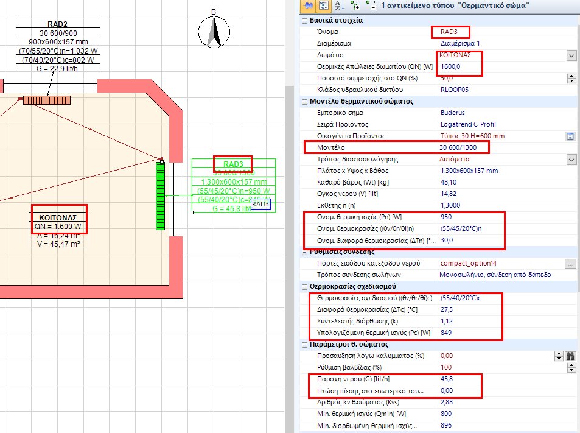The width and height of the screenshot is (580, 433).
Task: Click the (55/45/20°C)n nominal temperatures value
Action: point(461,229)
